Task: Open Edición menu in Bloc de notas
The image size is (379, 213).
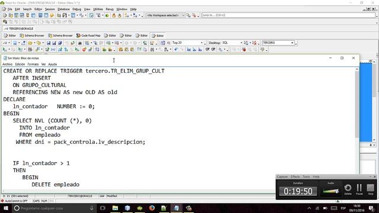Action: click(20, 64)
